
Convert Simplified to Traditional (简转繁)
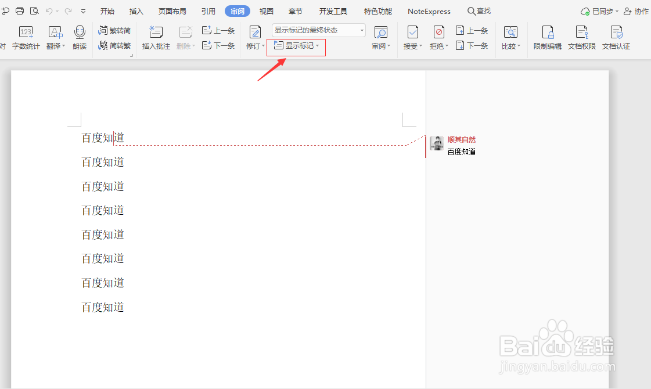click(x=114, y=46)
